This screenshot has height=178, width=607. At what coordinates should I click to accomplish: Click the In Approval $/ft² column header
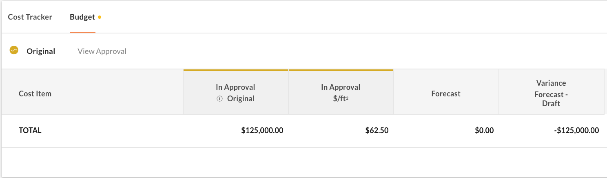click(x=341, y=93)
